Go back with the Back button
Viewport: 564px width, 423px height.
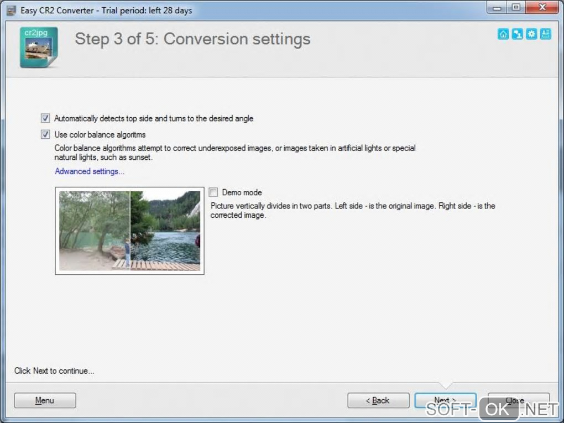click(378, 400)
